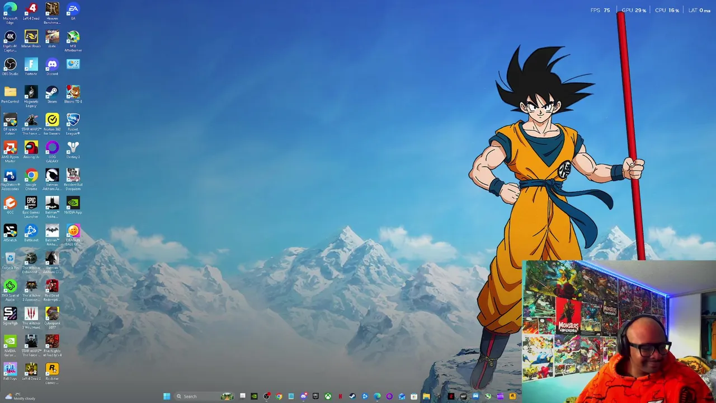Launch Cyberpunk 2077 desktop shortcut
716x403 pixels.
click(x=52, y=318)
